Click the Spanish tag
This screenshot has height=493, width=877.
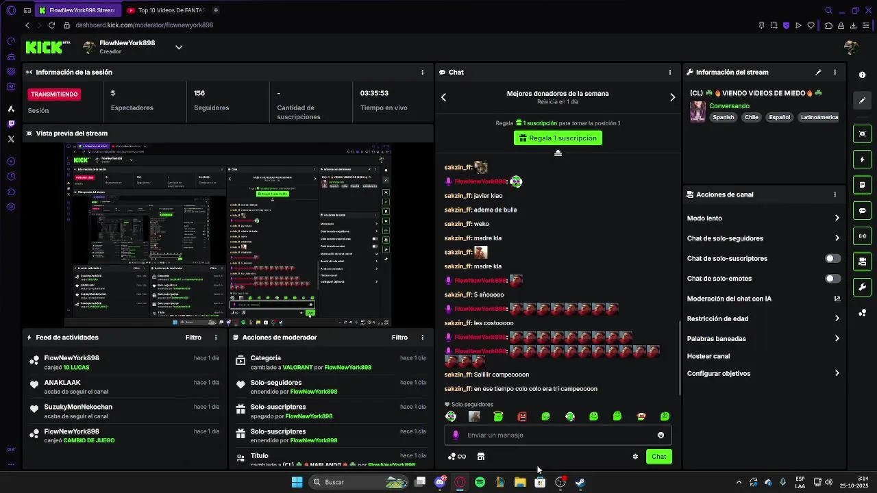(x=723, y=117)
